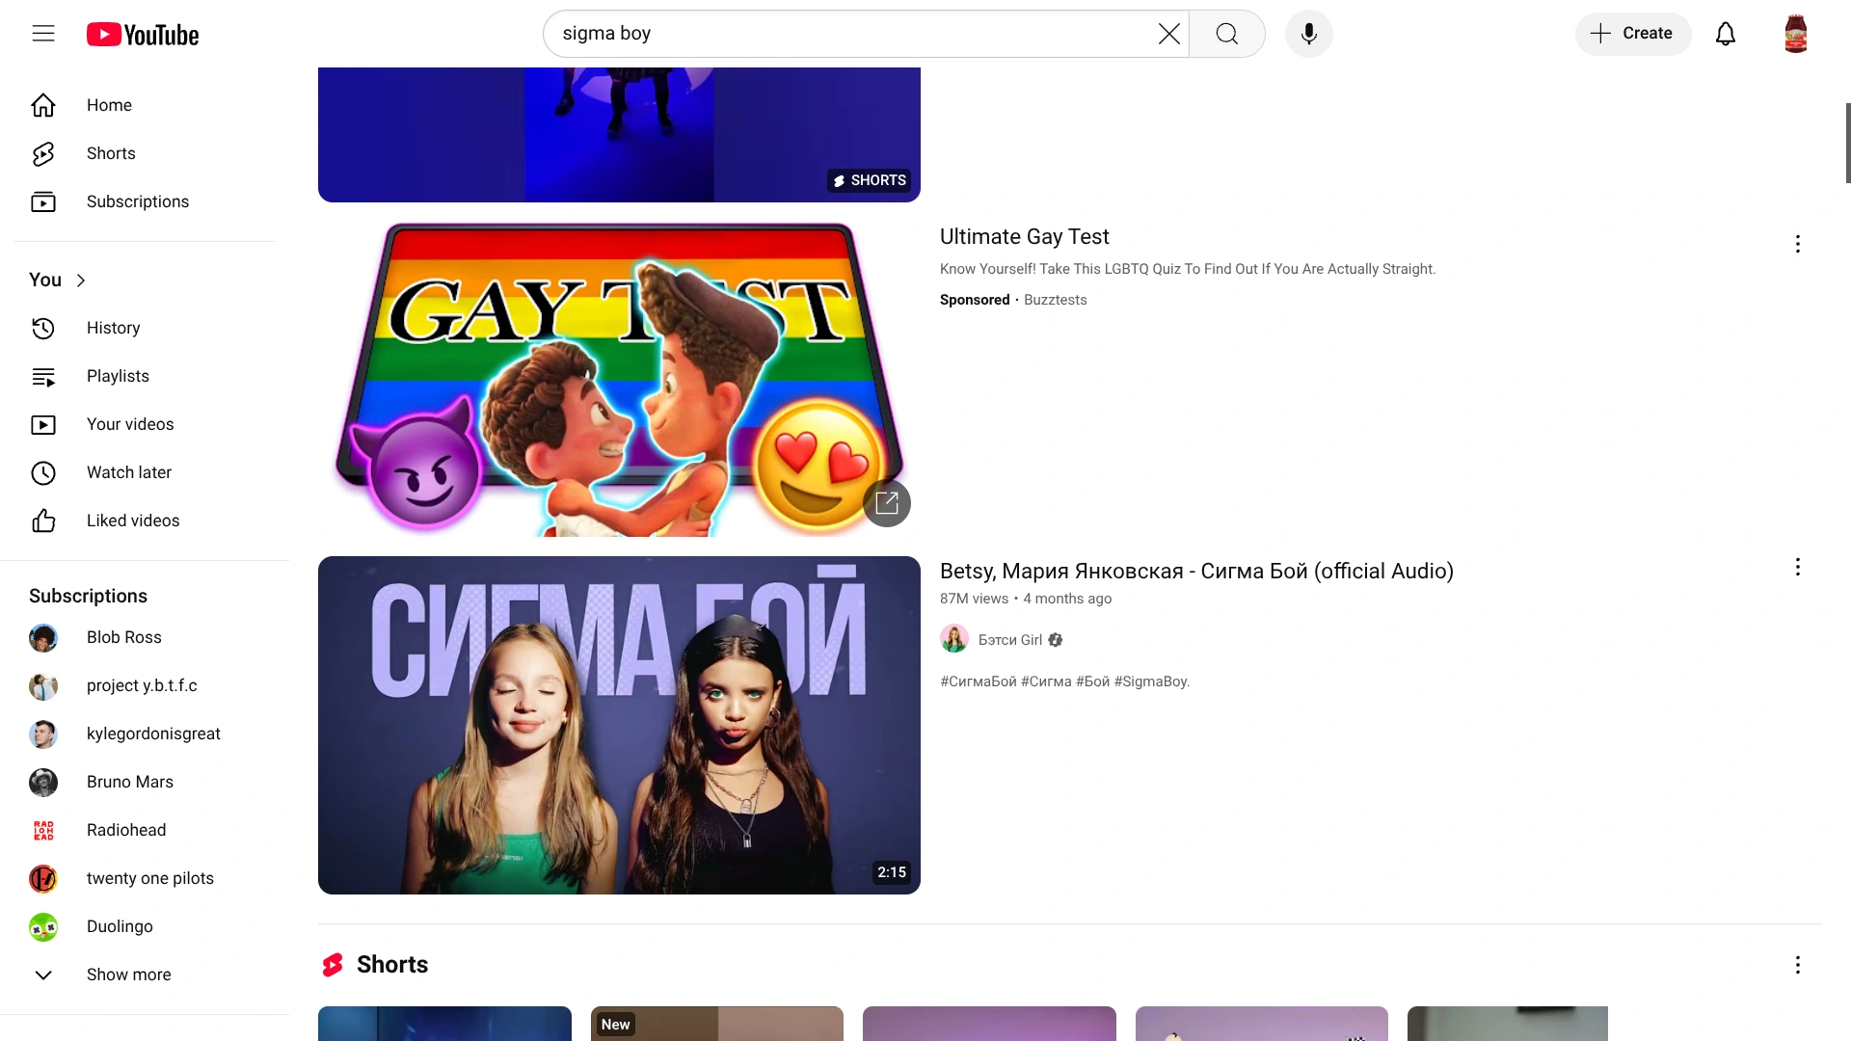Screen dimensions: 1851x1041
Task: Expand Show more subscriptions
Action: [x=128, y=974]
